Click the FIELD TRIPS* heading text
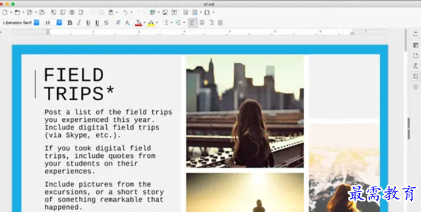 click(x=79, y=84)
